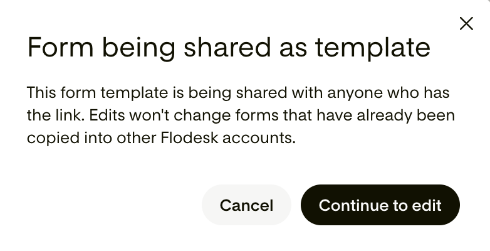Image resolution: width=490 pixels, height=251 pixels.
Task: Close the "Form being shared" popup
Action: coord(466,23)
